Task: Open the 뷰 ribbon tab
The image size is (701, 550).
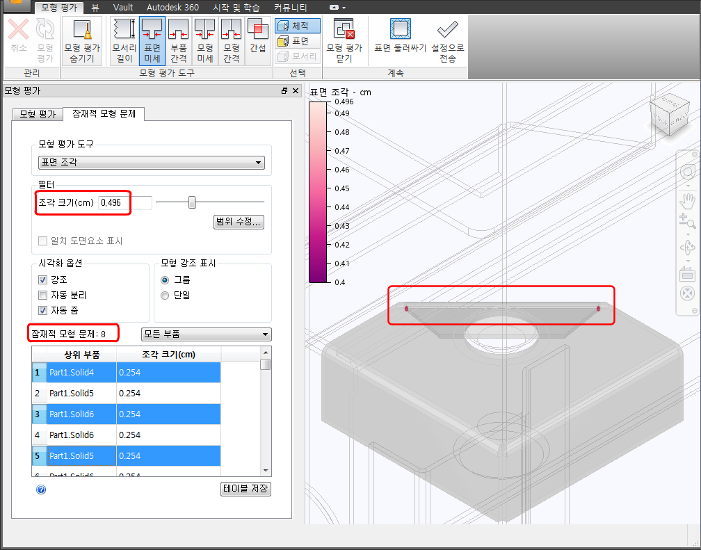Action: pos(95,8)
